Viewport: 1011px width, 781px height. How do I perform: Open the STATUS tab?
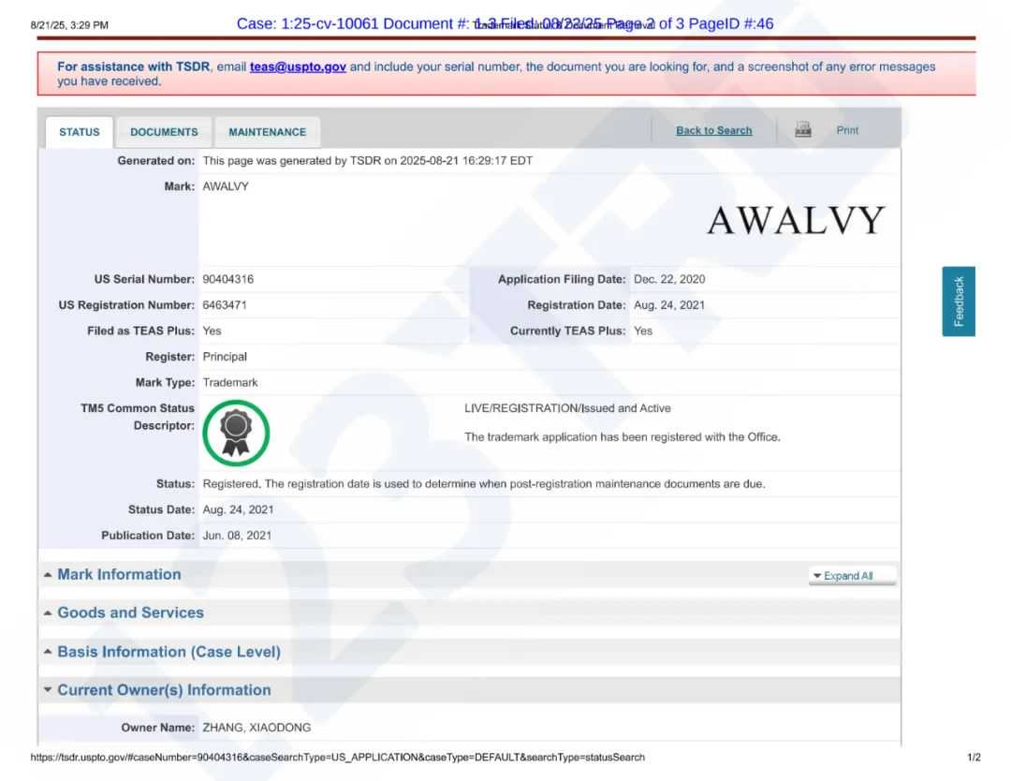[80, 132]
